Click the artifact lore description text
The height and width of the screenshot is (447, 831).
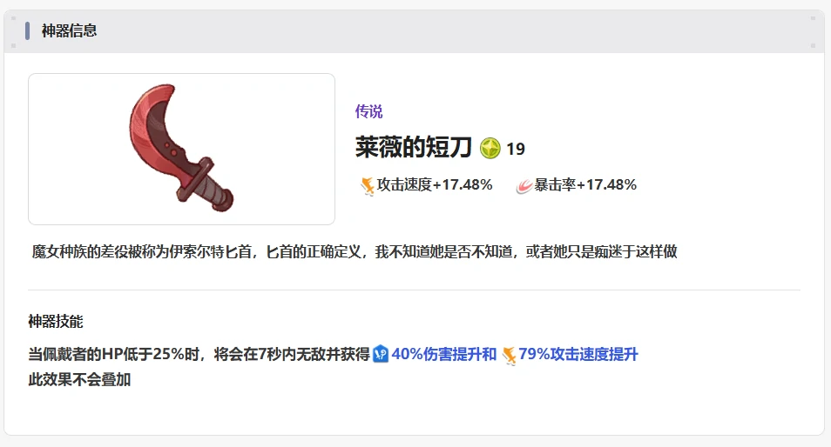[x=354, y=251]
